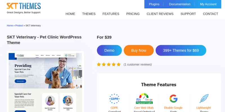This screenshot has width=225, height=112.
Task: Click the orange Buy Now button
Action: tap(139, 50)
